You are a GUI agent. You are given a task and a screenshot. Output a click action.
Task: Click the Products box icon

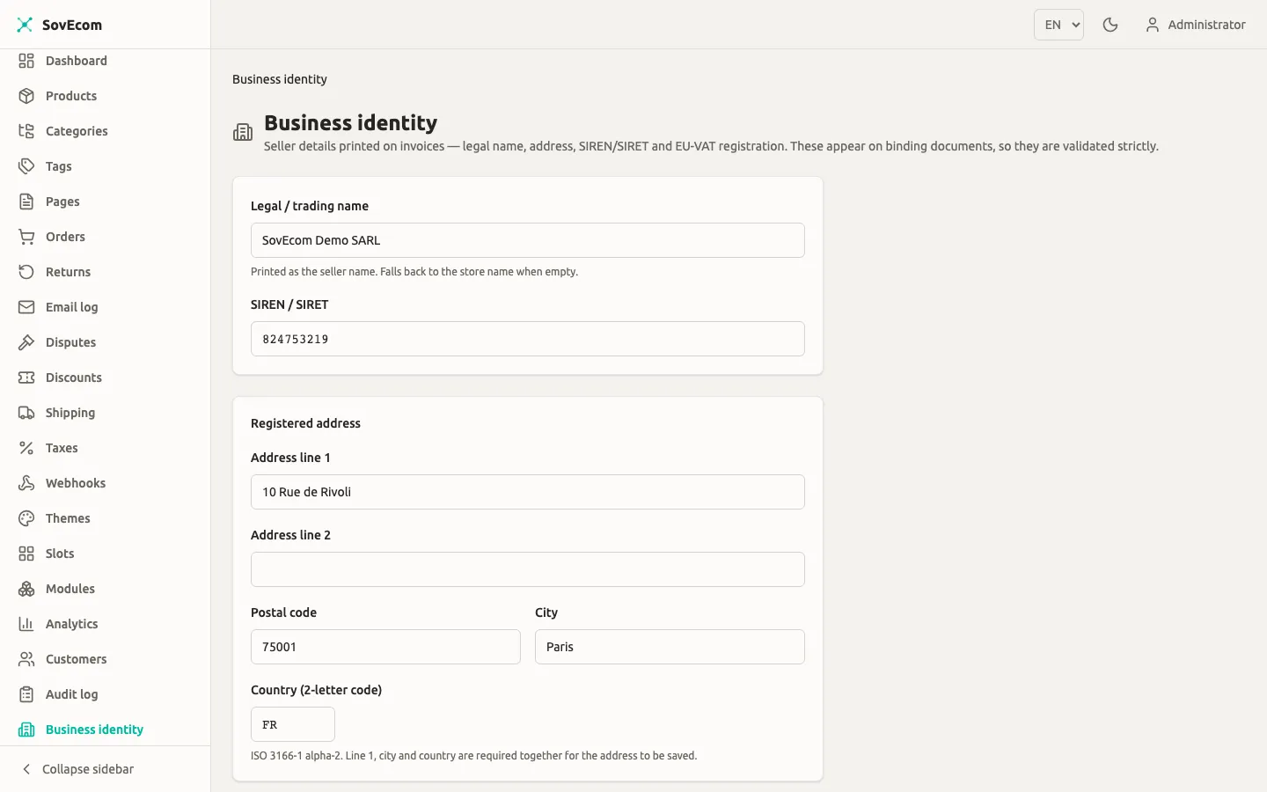26,96
